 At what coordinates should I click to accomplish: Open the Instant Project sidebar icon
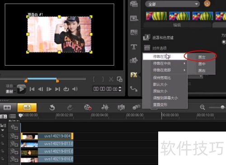(x=134, y=18)
